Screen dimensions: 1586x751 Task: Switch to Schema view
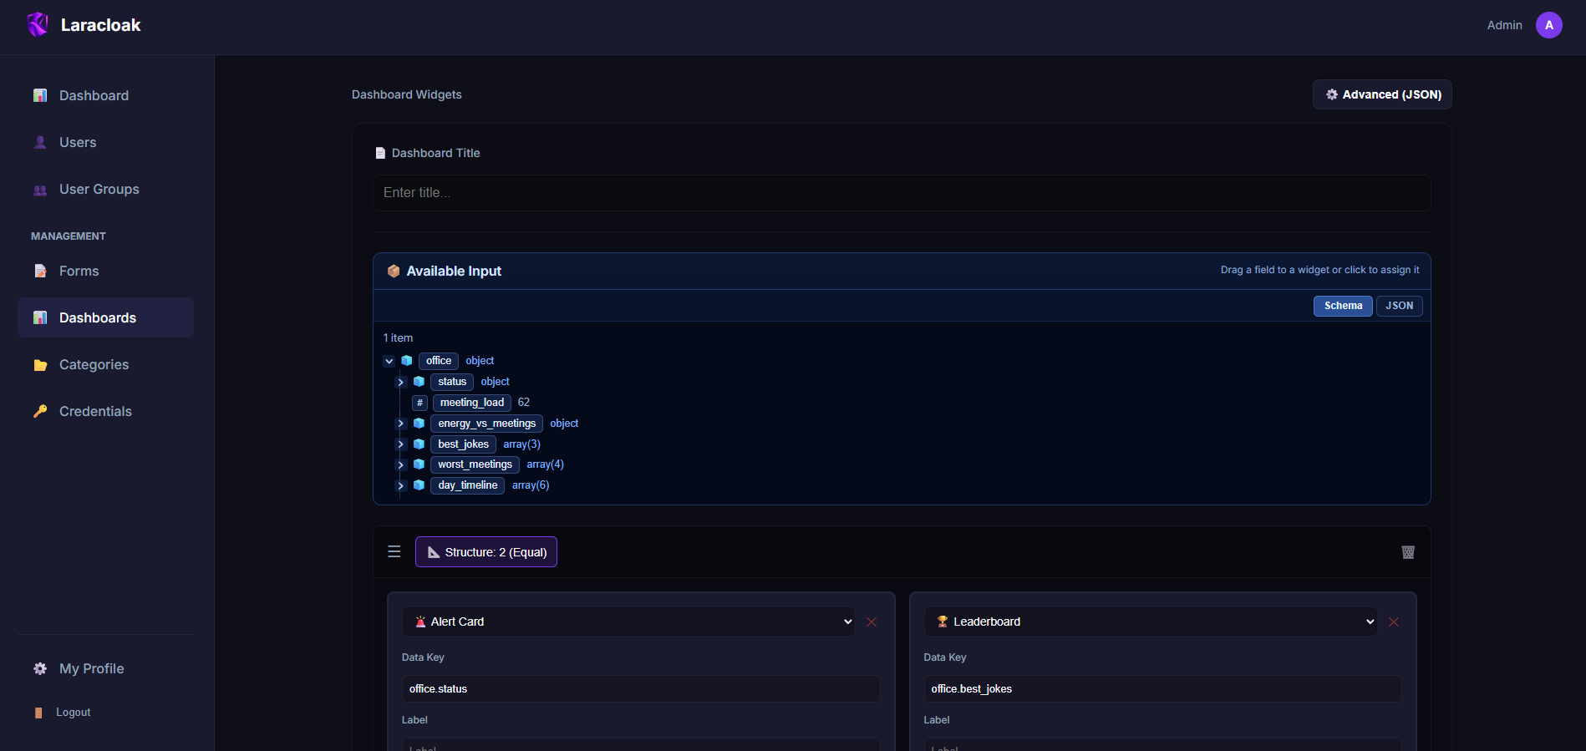pyautogui.click(x=1343, y=306)
